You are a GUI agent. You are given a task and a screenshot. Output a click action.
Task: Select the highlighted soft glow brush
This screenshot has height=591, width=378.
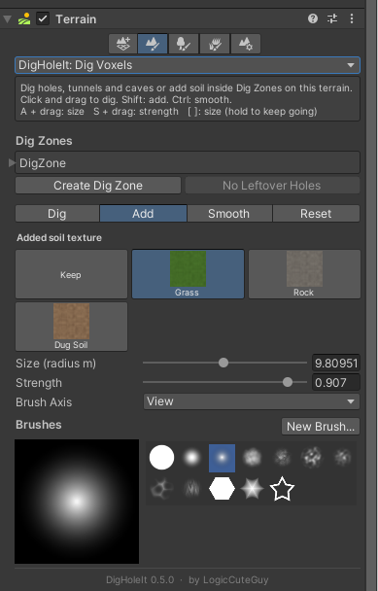pos(222,458)
